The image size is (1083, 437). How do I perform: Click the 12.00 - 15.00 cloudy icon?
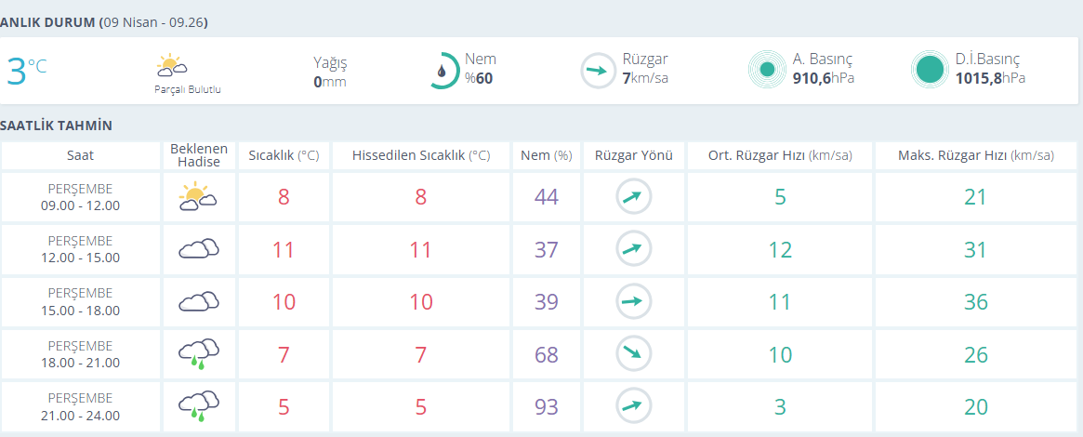198,249
